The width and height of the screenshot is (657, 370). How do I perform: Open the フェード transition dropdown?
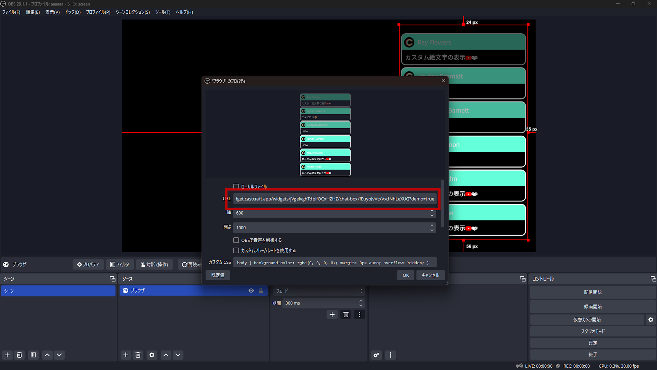(x=318, y=291)
